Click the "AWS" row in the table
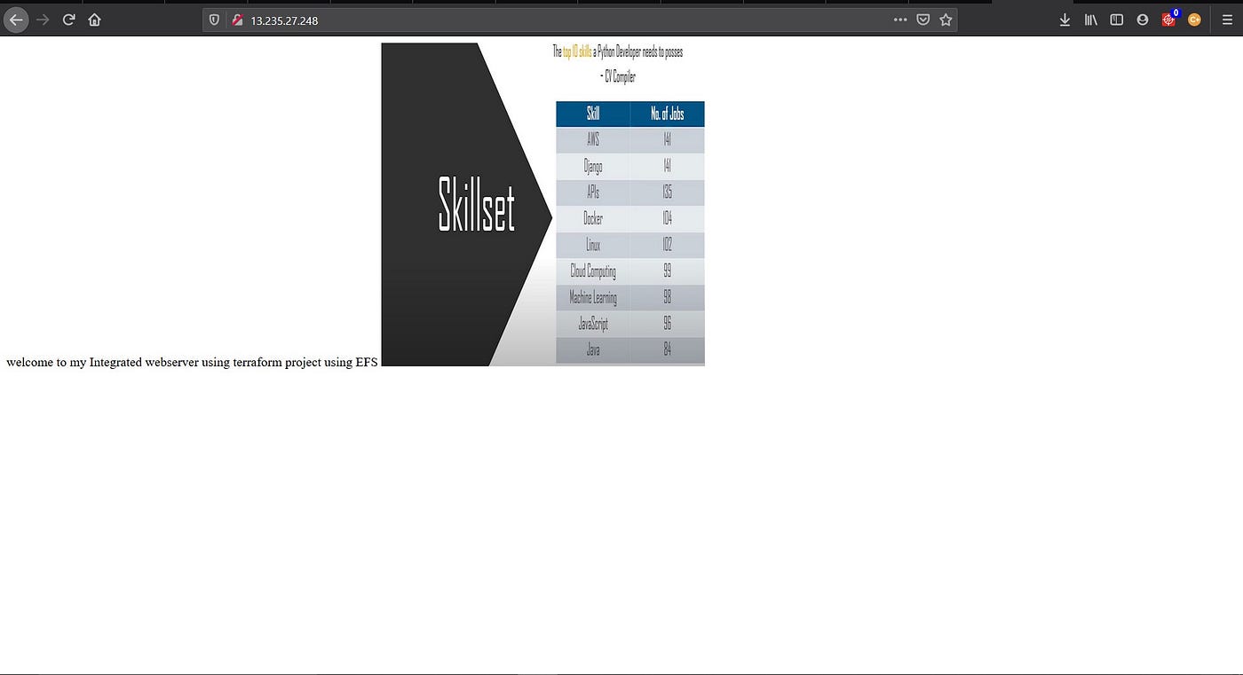The width and height of the screenshot is (1243, 675). tap(630, 140)
